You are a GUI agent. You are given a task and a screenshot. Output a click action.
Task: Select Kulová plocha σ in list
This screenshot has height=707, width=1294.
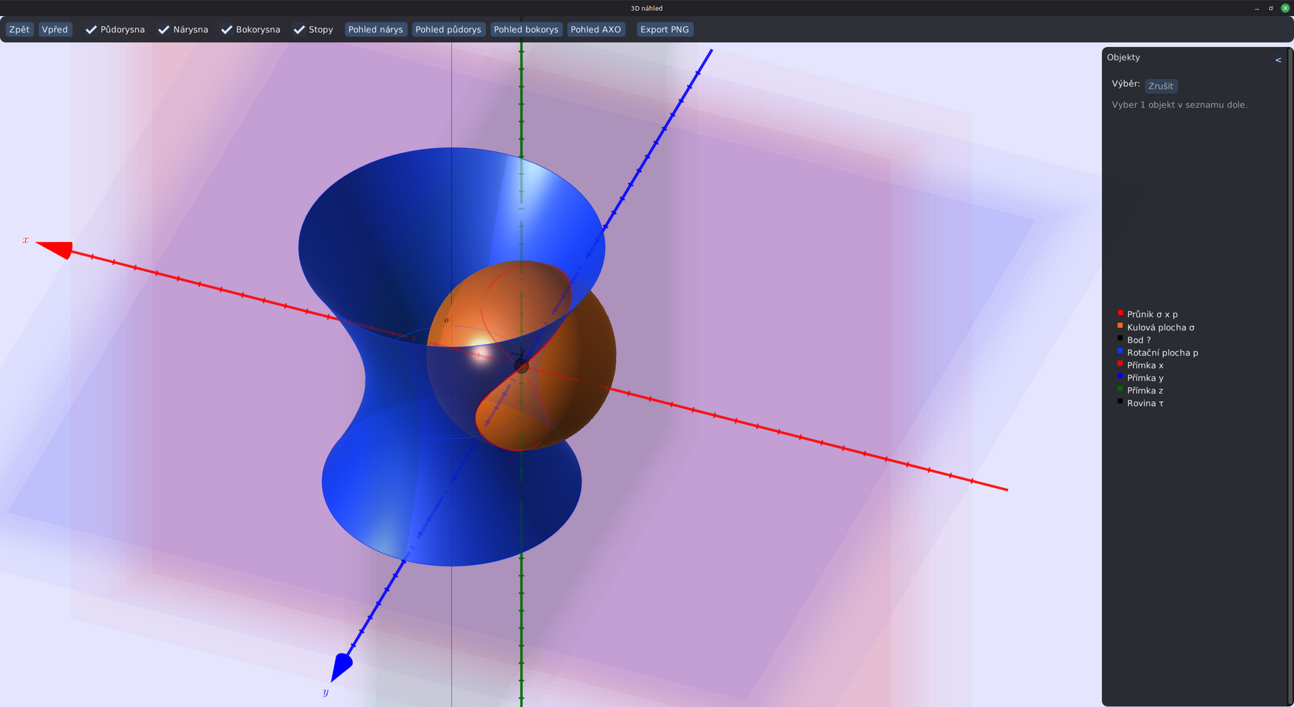1161,327
